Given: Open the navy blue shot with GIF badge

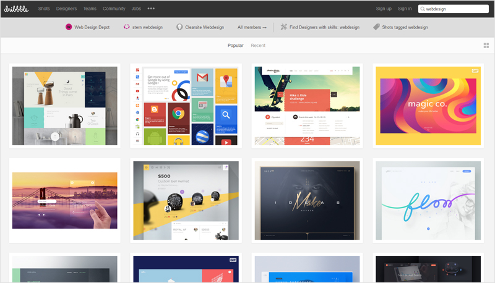Looking at the screenshot, I should click(186, 269).
